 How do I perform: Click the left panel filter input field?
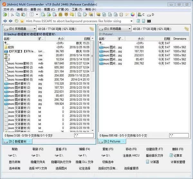84,136
